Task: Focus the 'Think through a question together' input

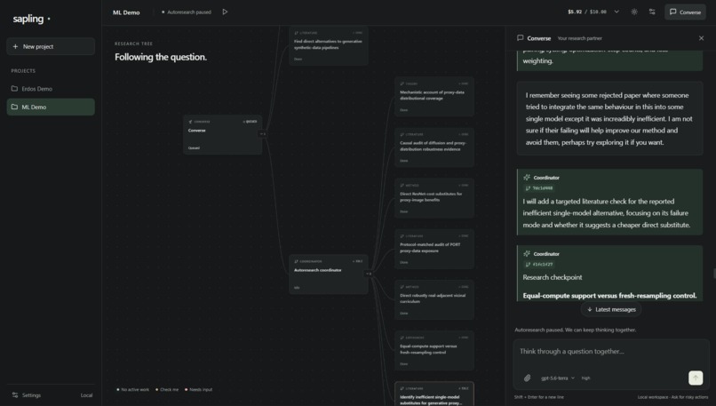Action: [611, 352]
